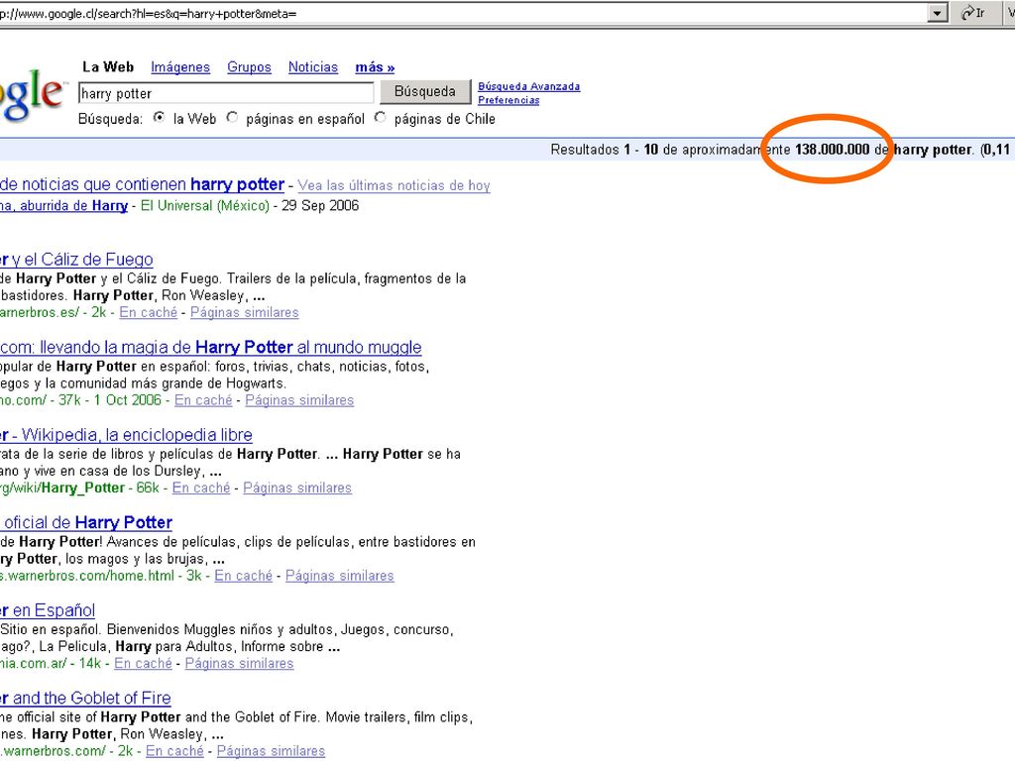Click the 138.000.000 results count text

(833, 150)
